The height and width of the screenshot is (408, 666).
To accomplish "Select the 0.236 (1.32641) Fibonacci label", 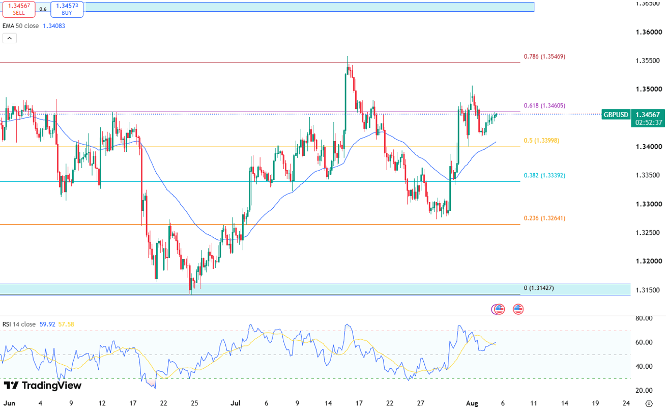I will point(544,218).
